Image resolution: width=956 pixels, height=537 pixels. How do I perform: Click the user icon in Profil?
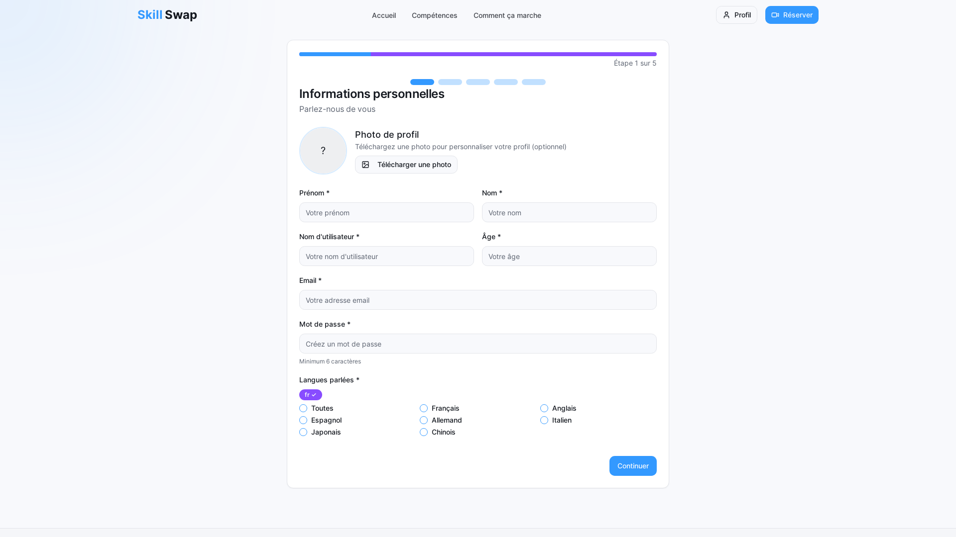pos(726,15)
